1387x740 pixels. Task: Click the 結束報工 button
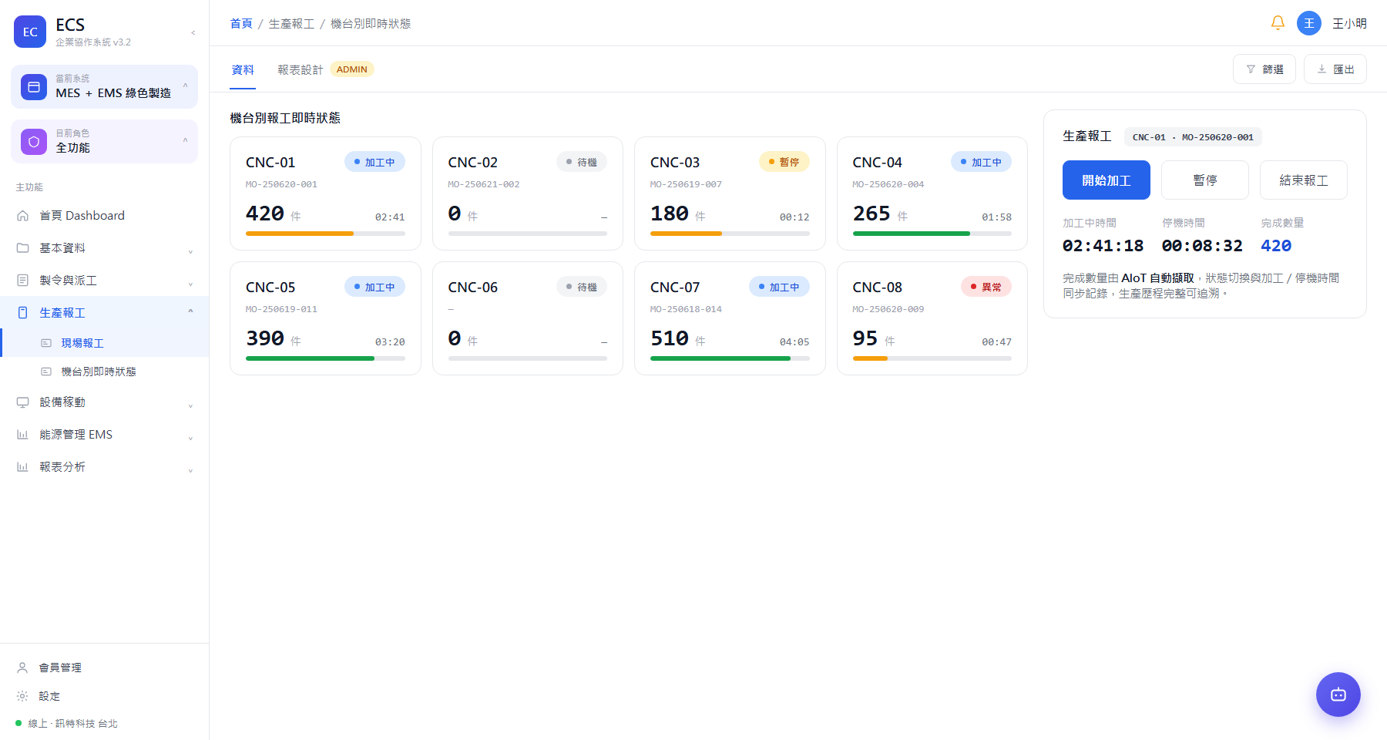(x=1304, y=180)
